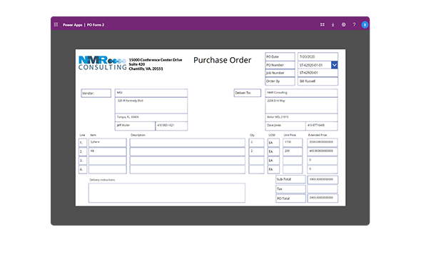
Task: Click the PO Total label
Action: 290,198
